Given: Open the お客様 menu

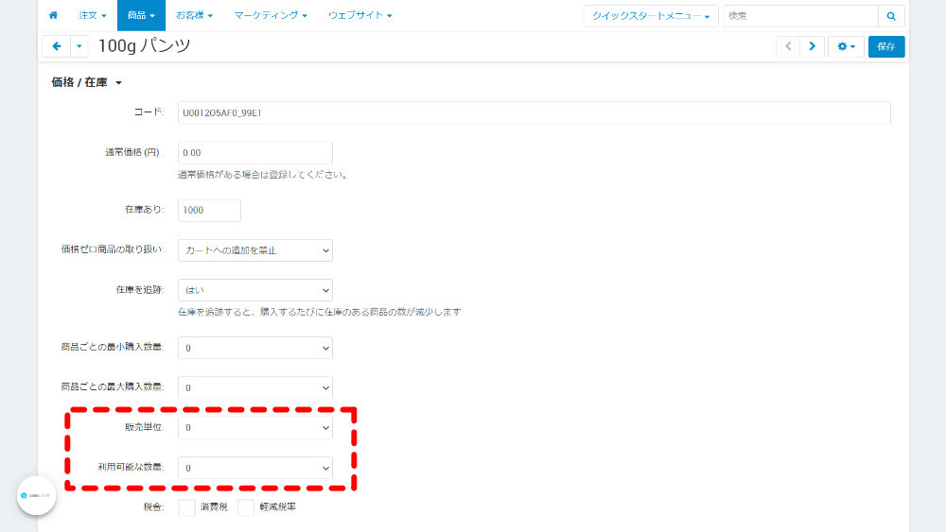Looking at the screenshot, I should pos(194,15).
